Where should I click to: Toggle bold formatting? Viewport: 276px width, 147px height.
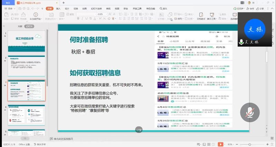coord(78,19)
